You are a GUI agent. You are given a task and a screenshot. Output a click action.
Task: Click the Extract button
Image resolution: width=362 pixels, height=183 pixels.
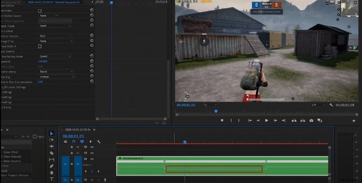point(303,120)
